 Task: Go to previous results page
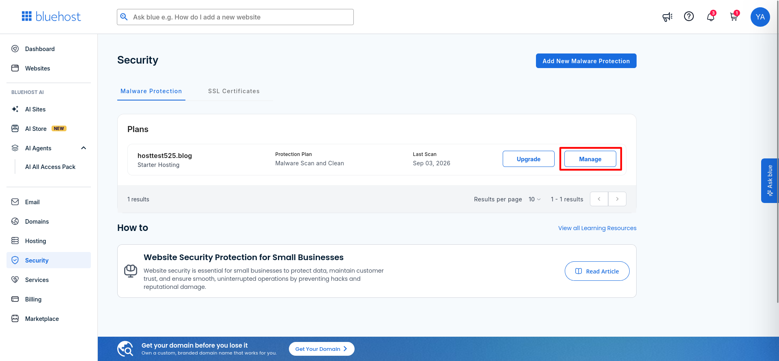point(599,199)
